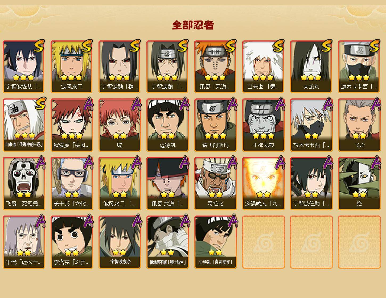This screenshot has height=298, width=386.
Task: Click the 全部忍者 heading
Action: click(193, 25)
